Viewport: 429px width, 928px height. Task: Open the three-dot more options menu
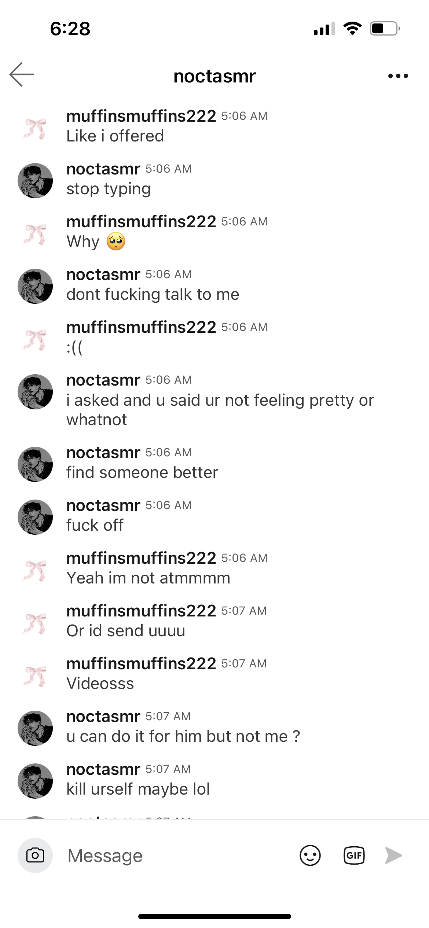point(398,76)
